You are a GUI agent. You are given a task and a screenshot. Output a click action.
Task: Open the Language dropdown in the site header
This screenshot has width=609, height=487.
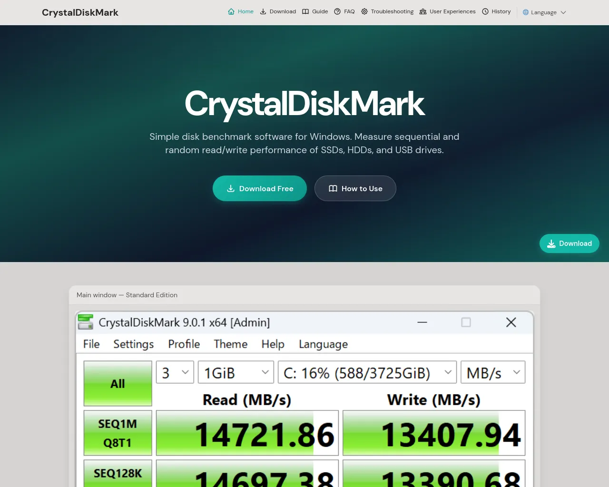(544, 12)
